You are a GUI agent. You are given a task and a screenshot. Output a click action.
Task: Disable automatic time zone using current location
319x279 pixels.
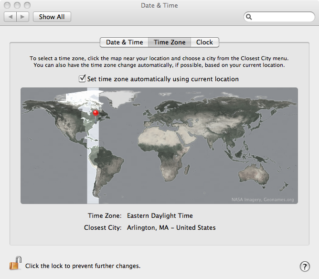tap(83, 79)
